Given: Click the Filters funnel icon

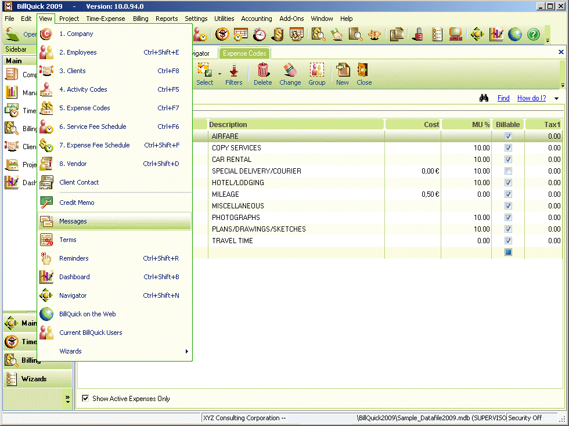Looking at the screenshot, I should 233,70.
